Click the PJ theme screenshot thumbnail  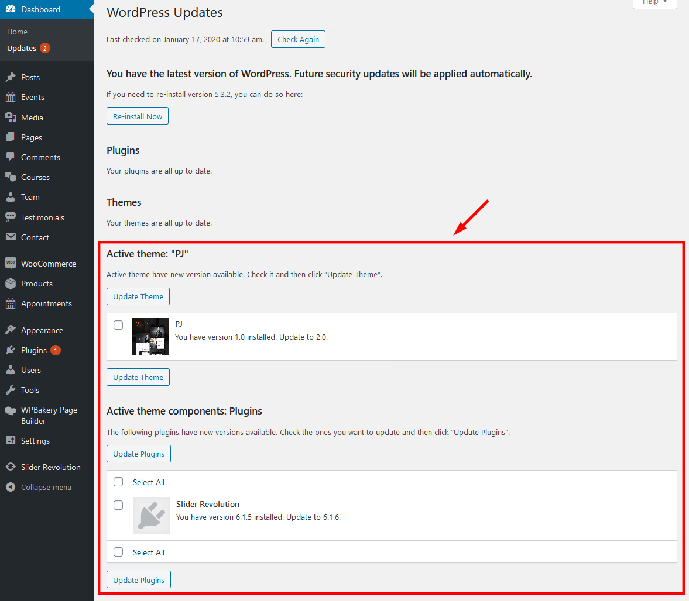tap(150, 337)
